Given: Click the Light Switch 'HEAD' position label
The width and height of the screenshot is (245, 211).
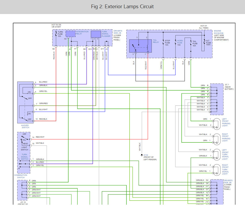Looking at the screenshot, I should (25, 144).
